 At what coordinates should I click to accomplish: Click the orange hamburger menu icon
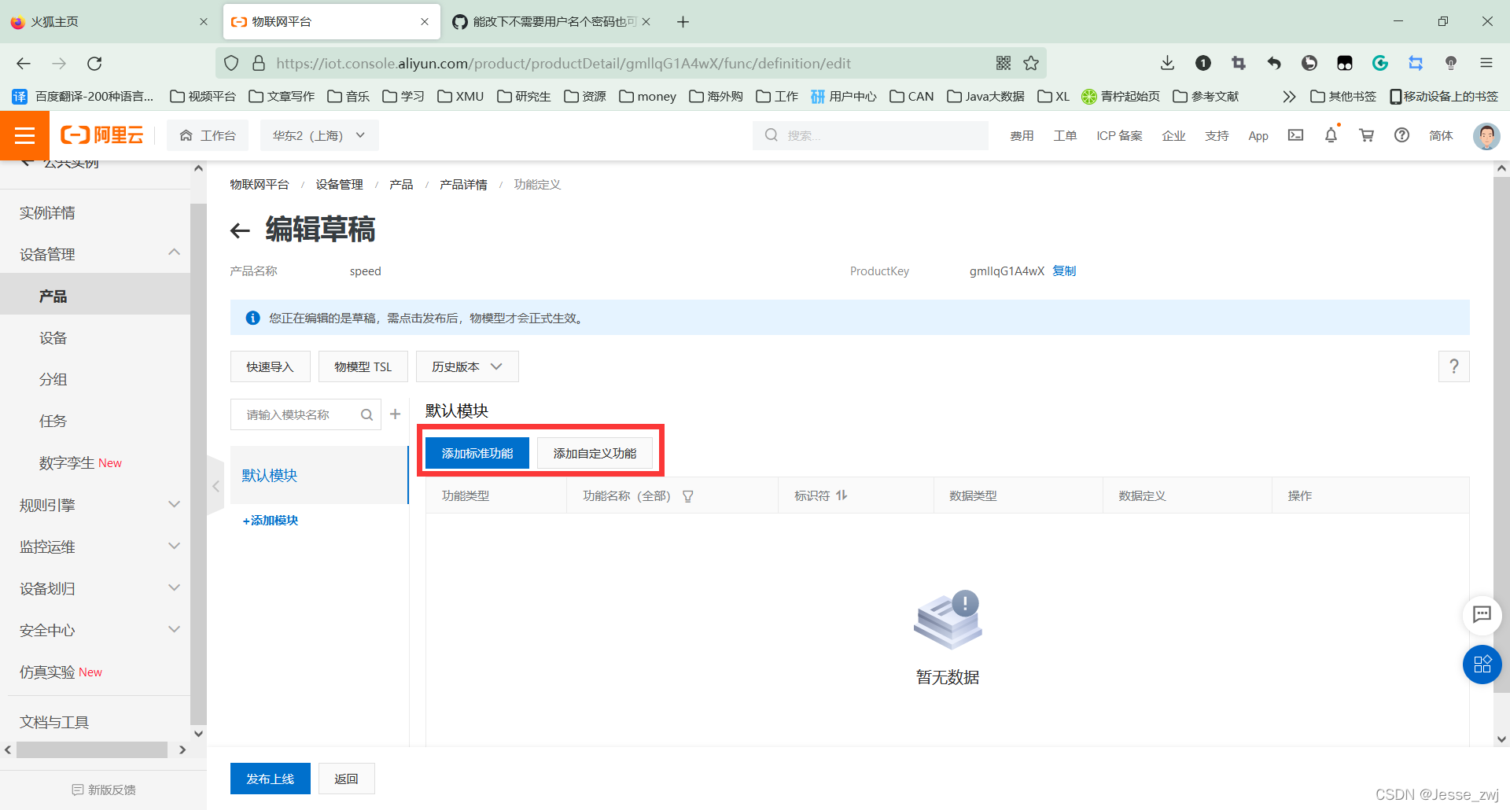24,135
